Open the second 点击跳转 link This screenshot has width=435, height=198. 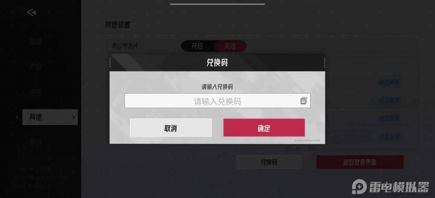pyautogui.click(x=389, y=100)
